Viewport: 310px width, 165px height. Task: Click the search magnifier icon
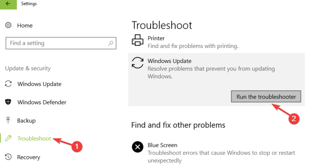(111, 43)
